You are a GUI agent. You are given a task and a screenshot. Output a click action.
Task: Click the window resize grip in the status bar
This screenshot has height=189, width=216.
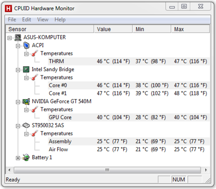click(208, 180)
